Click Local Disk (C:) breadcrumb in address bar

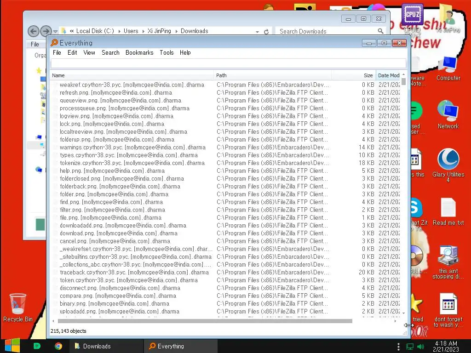95,31
